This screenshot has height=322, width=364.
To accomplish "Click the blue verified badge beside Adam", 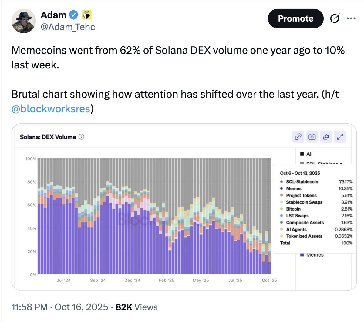I will (74, 15).
